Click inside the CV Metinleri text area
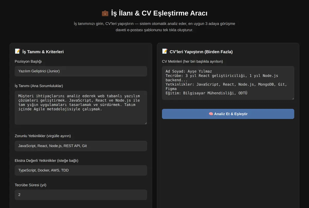Image resolution: width=309 pixels, height=208 pixels. (x=228, y=83)
